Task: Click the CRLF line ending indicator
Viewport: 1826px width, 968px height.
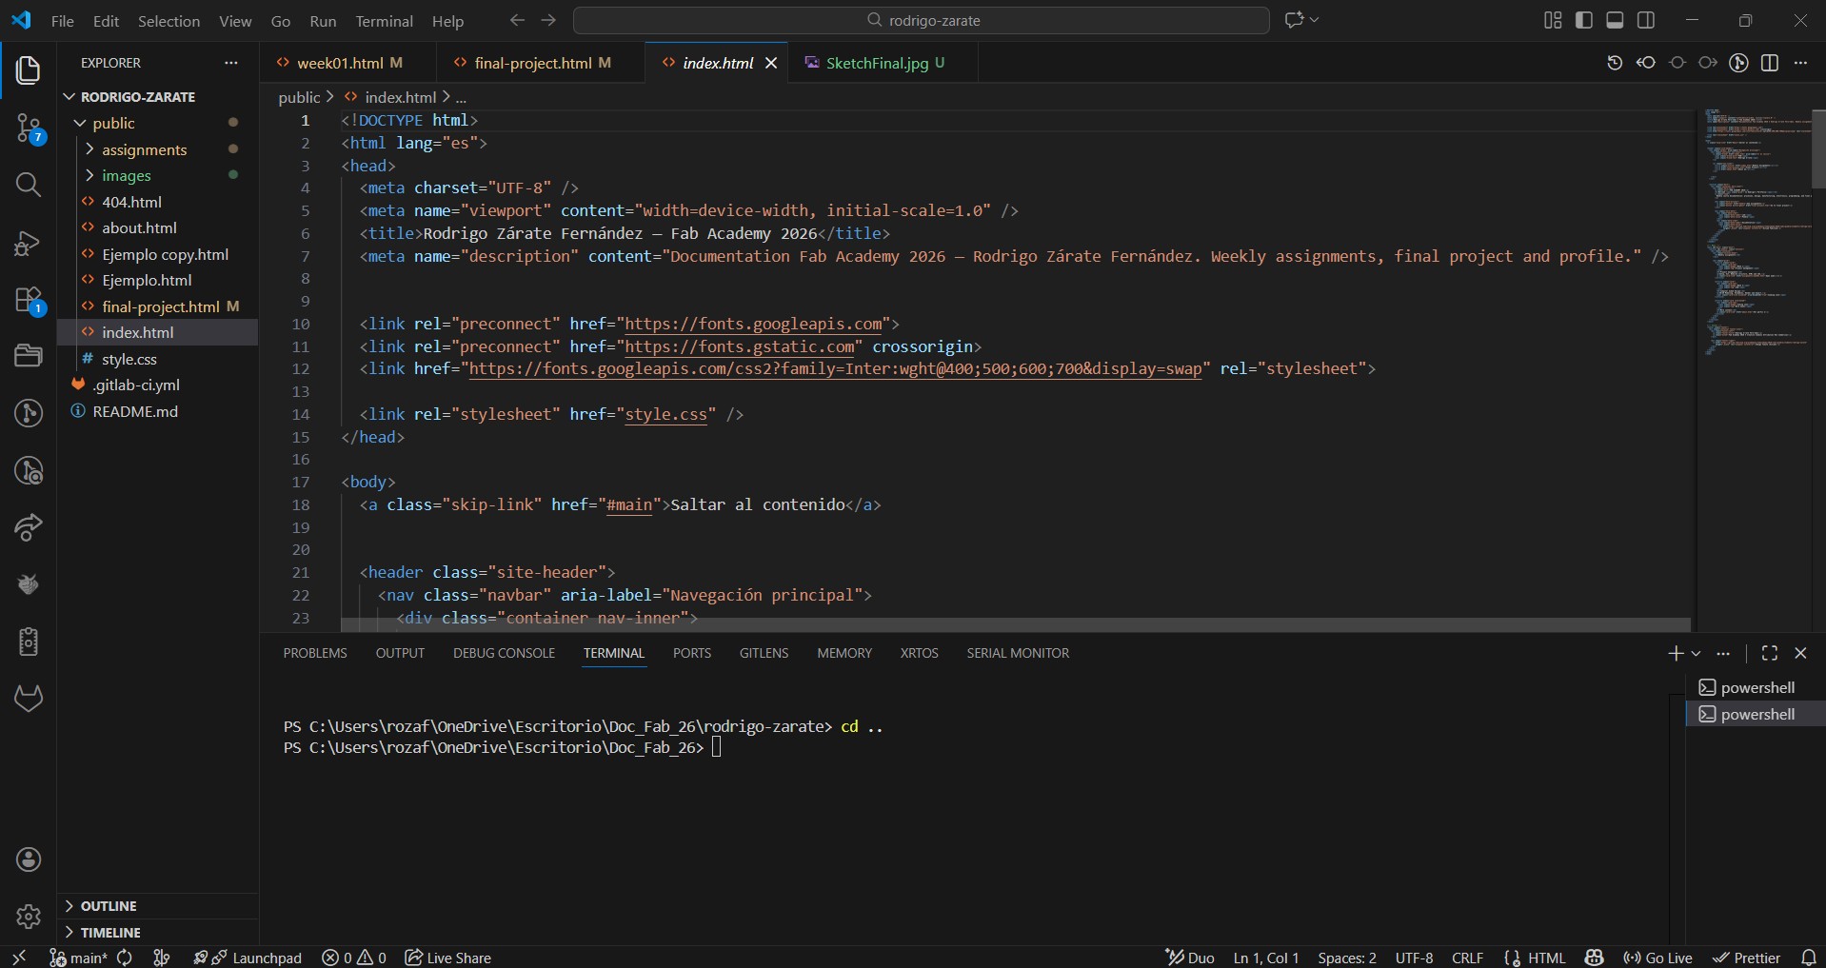Action: 1467,958
